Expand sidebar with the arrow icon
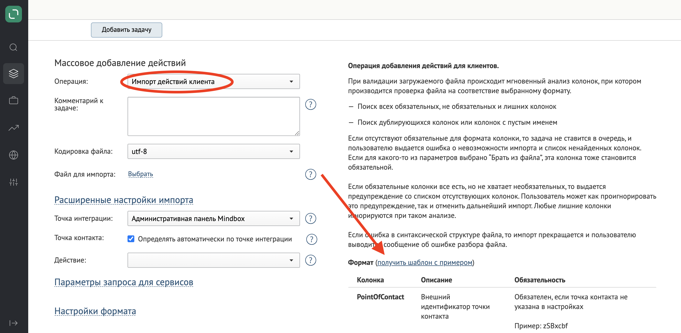Viewport: 681px width, 333px height. [x=14, y=323]
